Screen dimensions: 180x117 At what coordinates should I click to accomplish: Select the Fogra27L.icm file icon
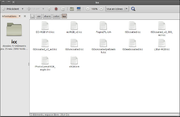pos(103,26)
